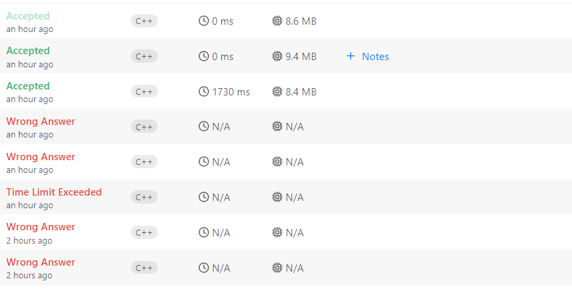Click C++ tag in Time Limit Exceeded row
Image resolution: width=572 pixels, height=289 pixels.
pos(144,197)
